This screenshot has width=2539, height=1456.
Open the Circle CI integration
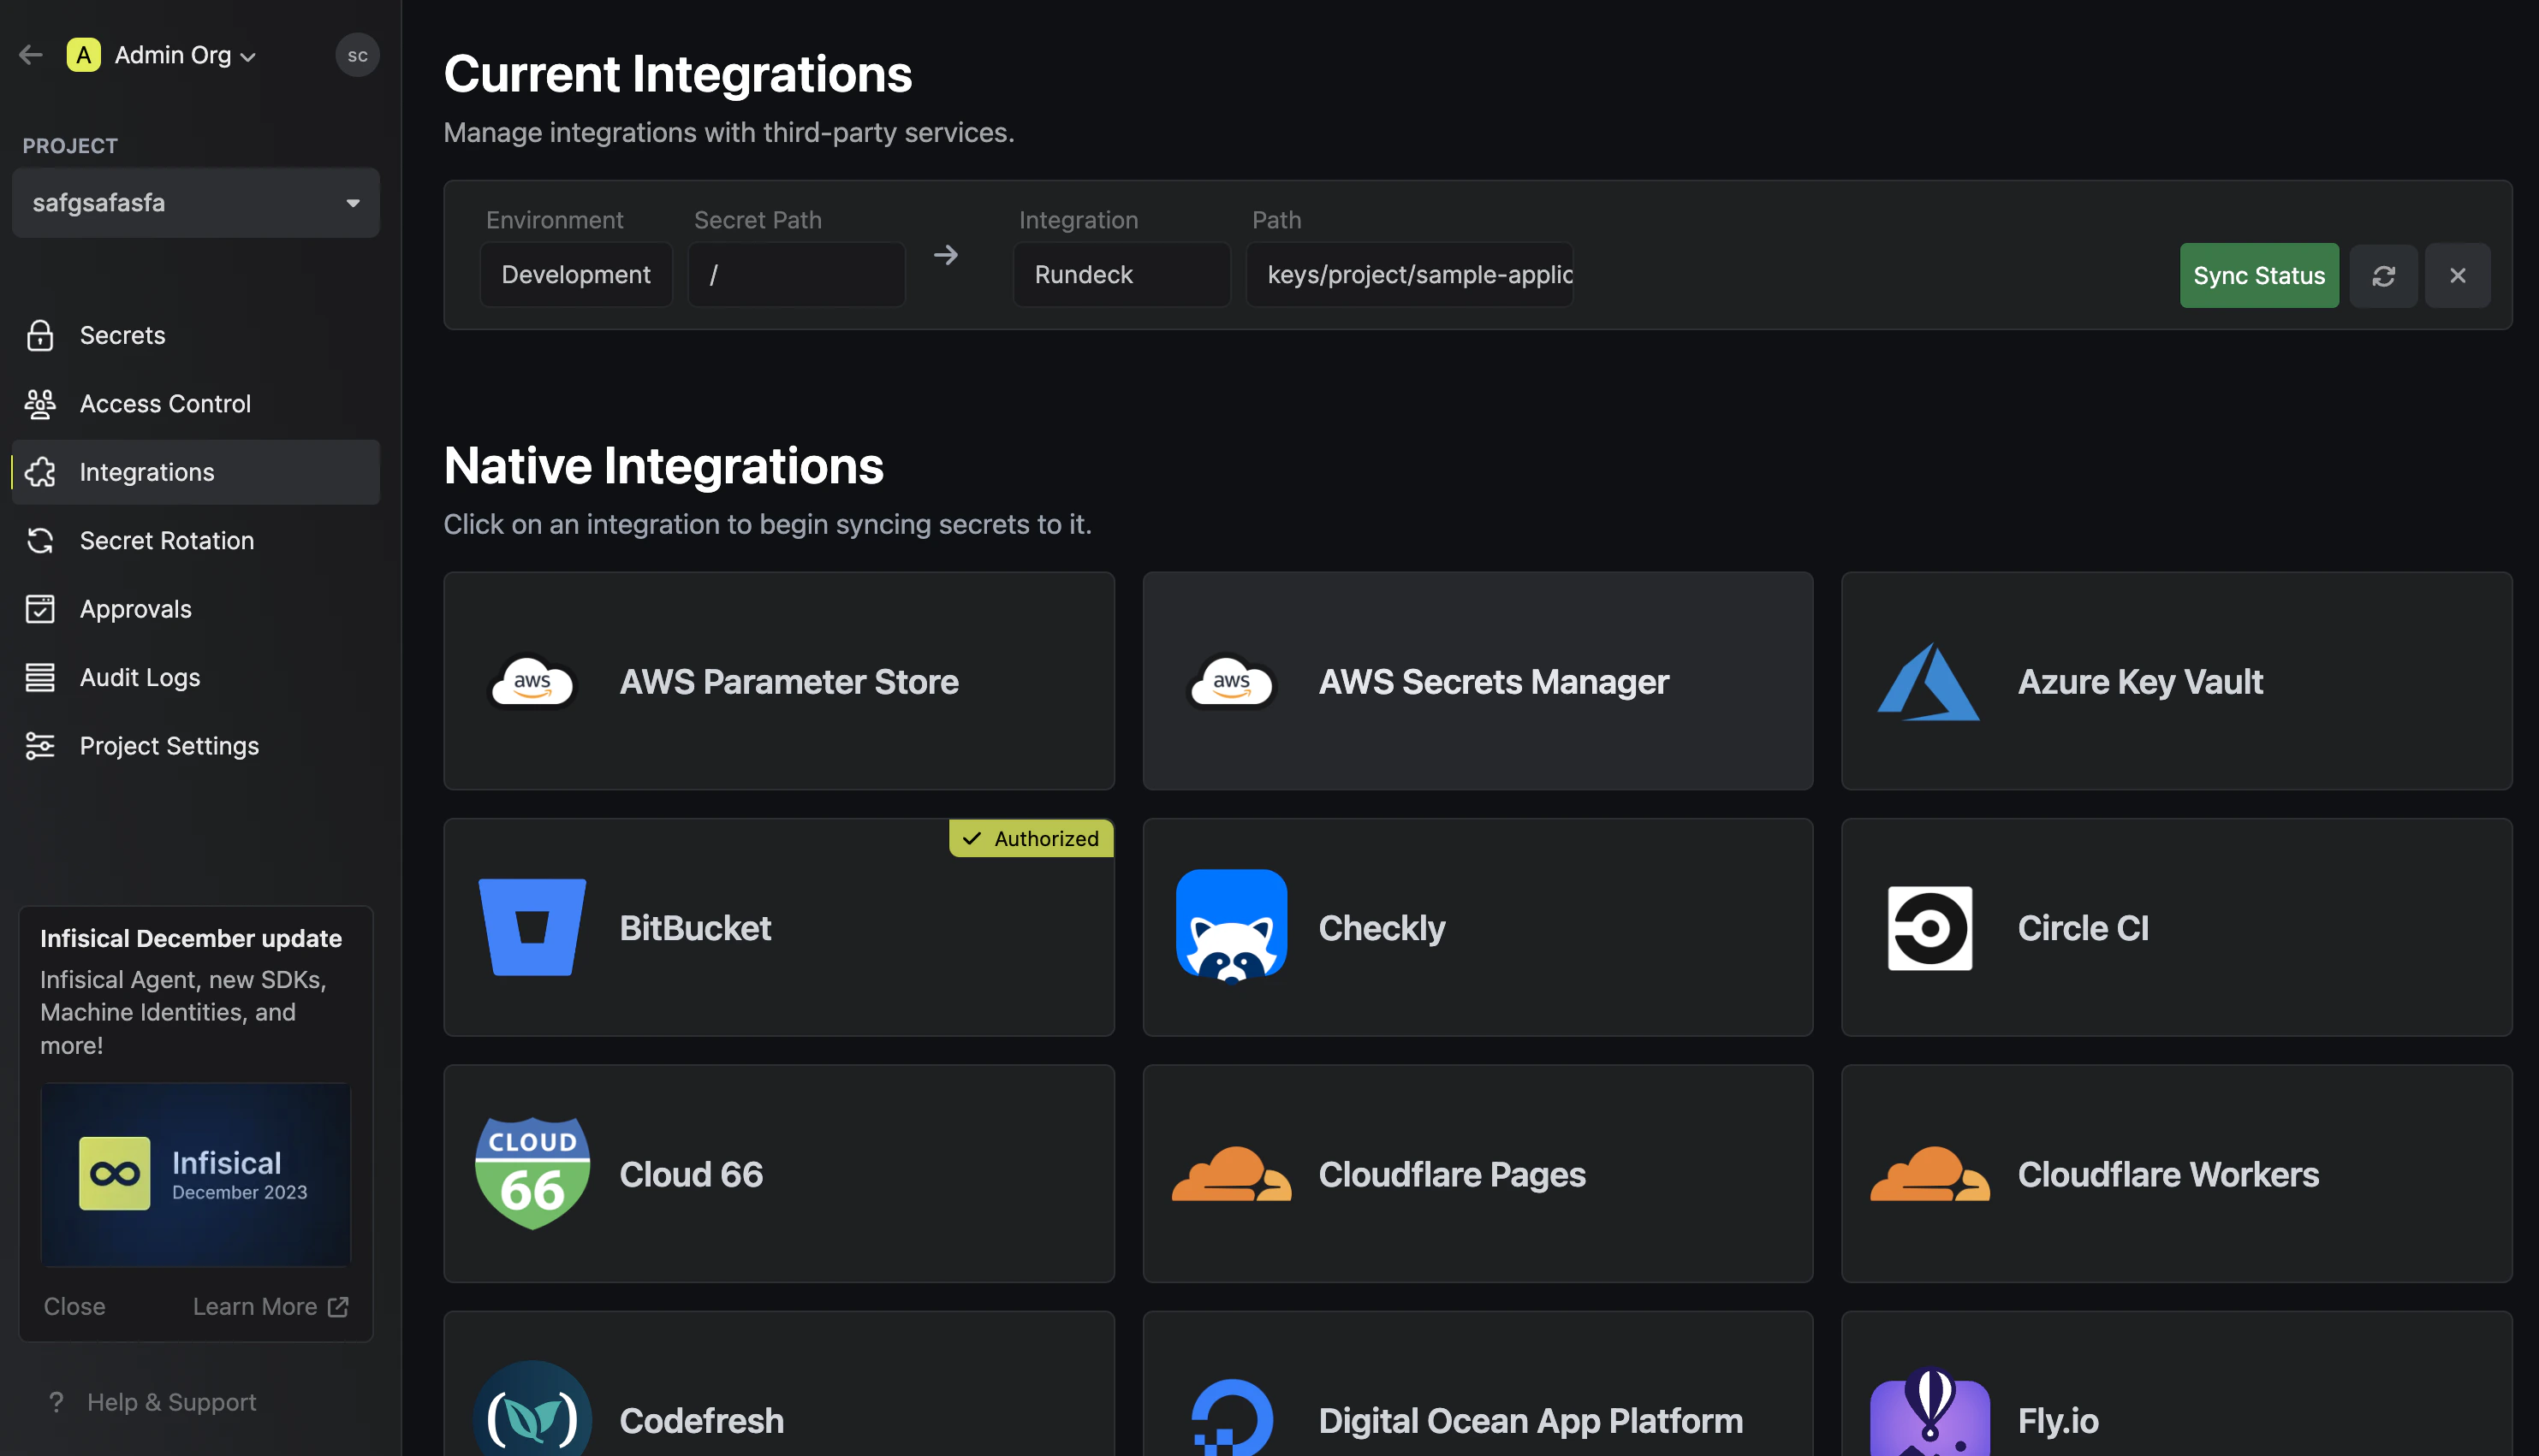[2177, 928]
